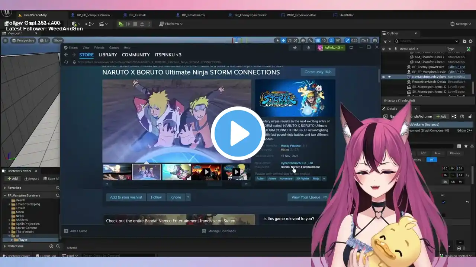Expand the Collections section
This screenshot has height=267, width=476.
pos(5,246)
